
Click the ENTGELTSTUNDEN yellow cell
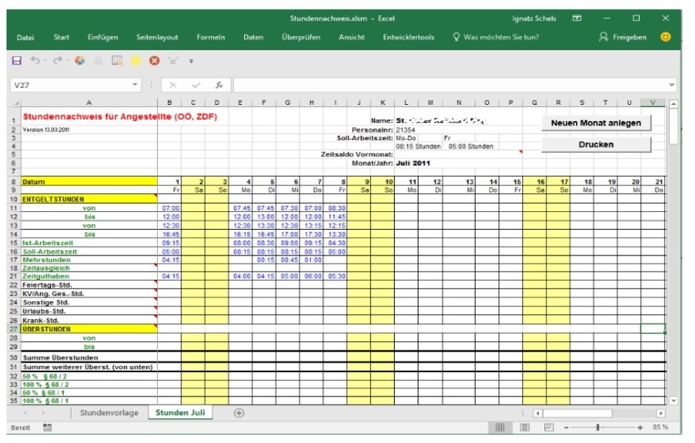pyautogui.click(x=89, y=199)
